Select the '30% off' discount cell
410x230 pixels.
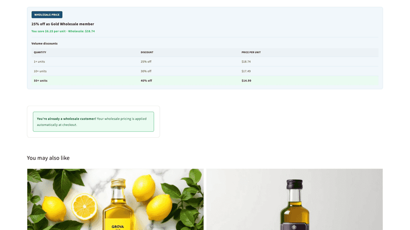tap(146, 71)
